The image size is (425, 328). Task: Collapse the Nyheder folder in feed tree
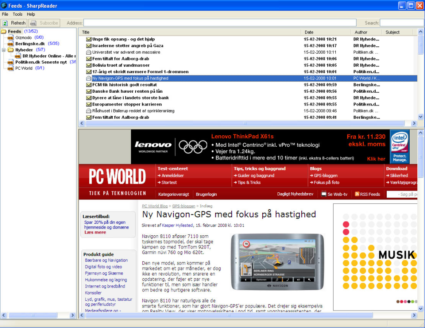point(4,50)
